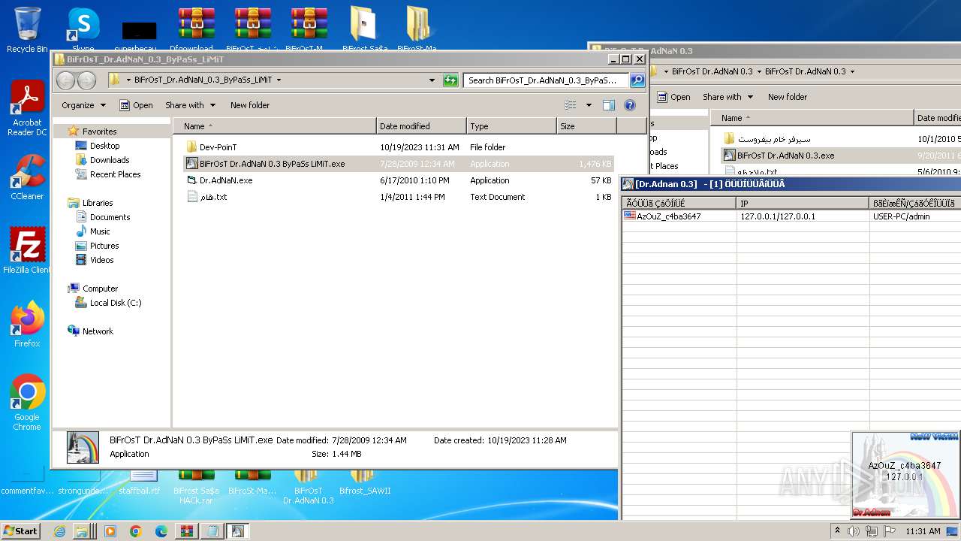This screenshot has height=541, width=961.
Task: Select Libraries in navigation pane
Action: [x=98, y=203]
